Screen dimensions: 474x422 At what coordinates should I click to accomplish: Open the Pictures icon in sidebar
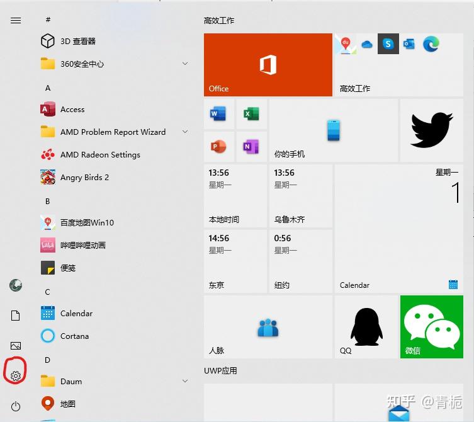(x=15, y=345)
